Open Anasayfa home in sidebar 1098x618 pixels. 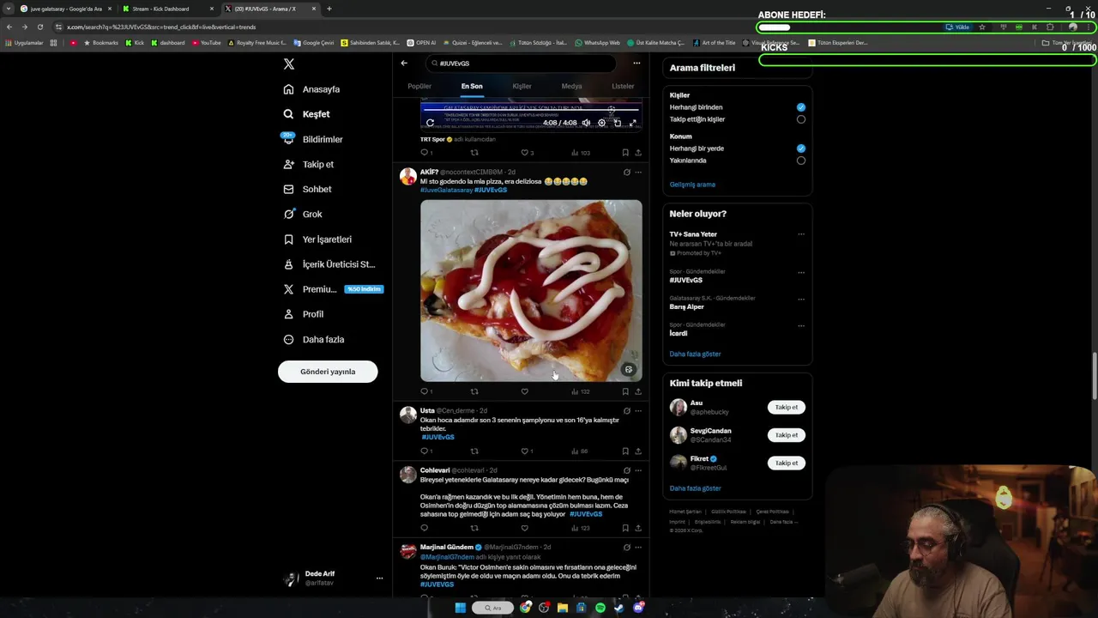[x=312, y=89]
